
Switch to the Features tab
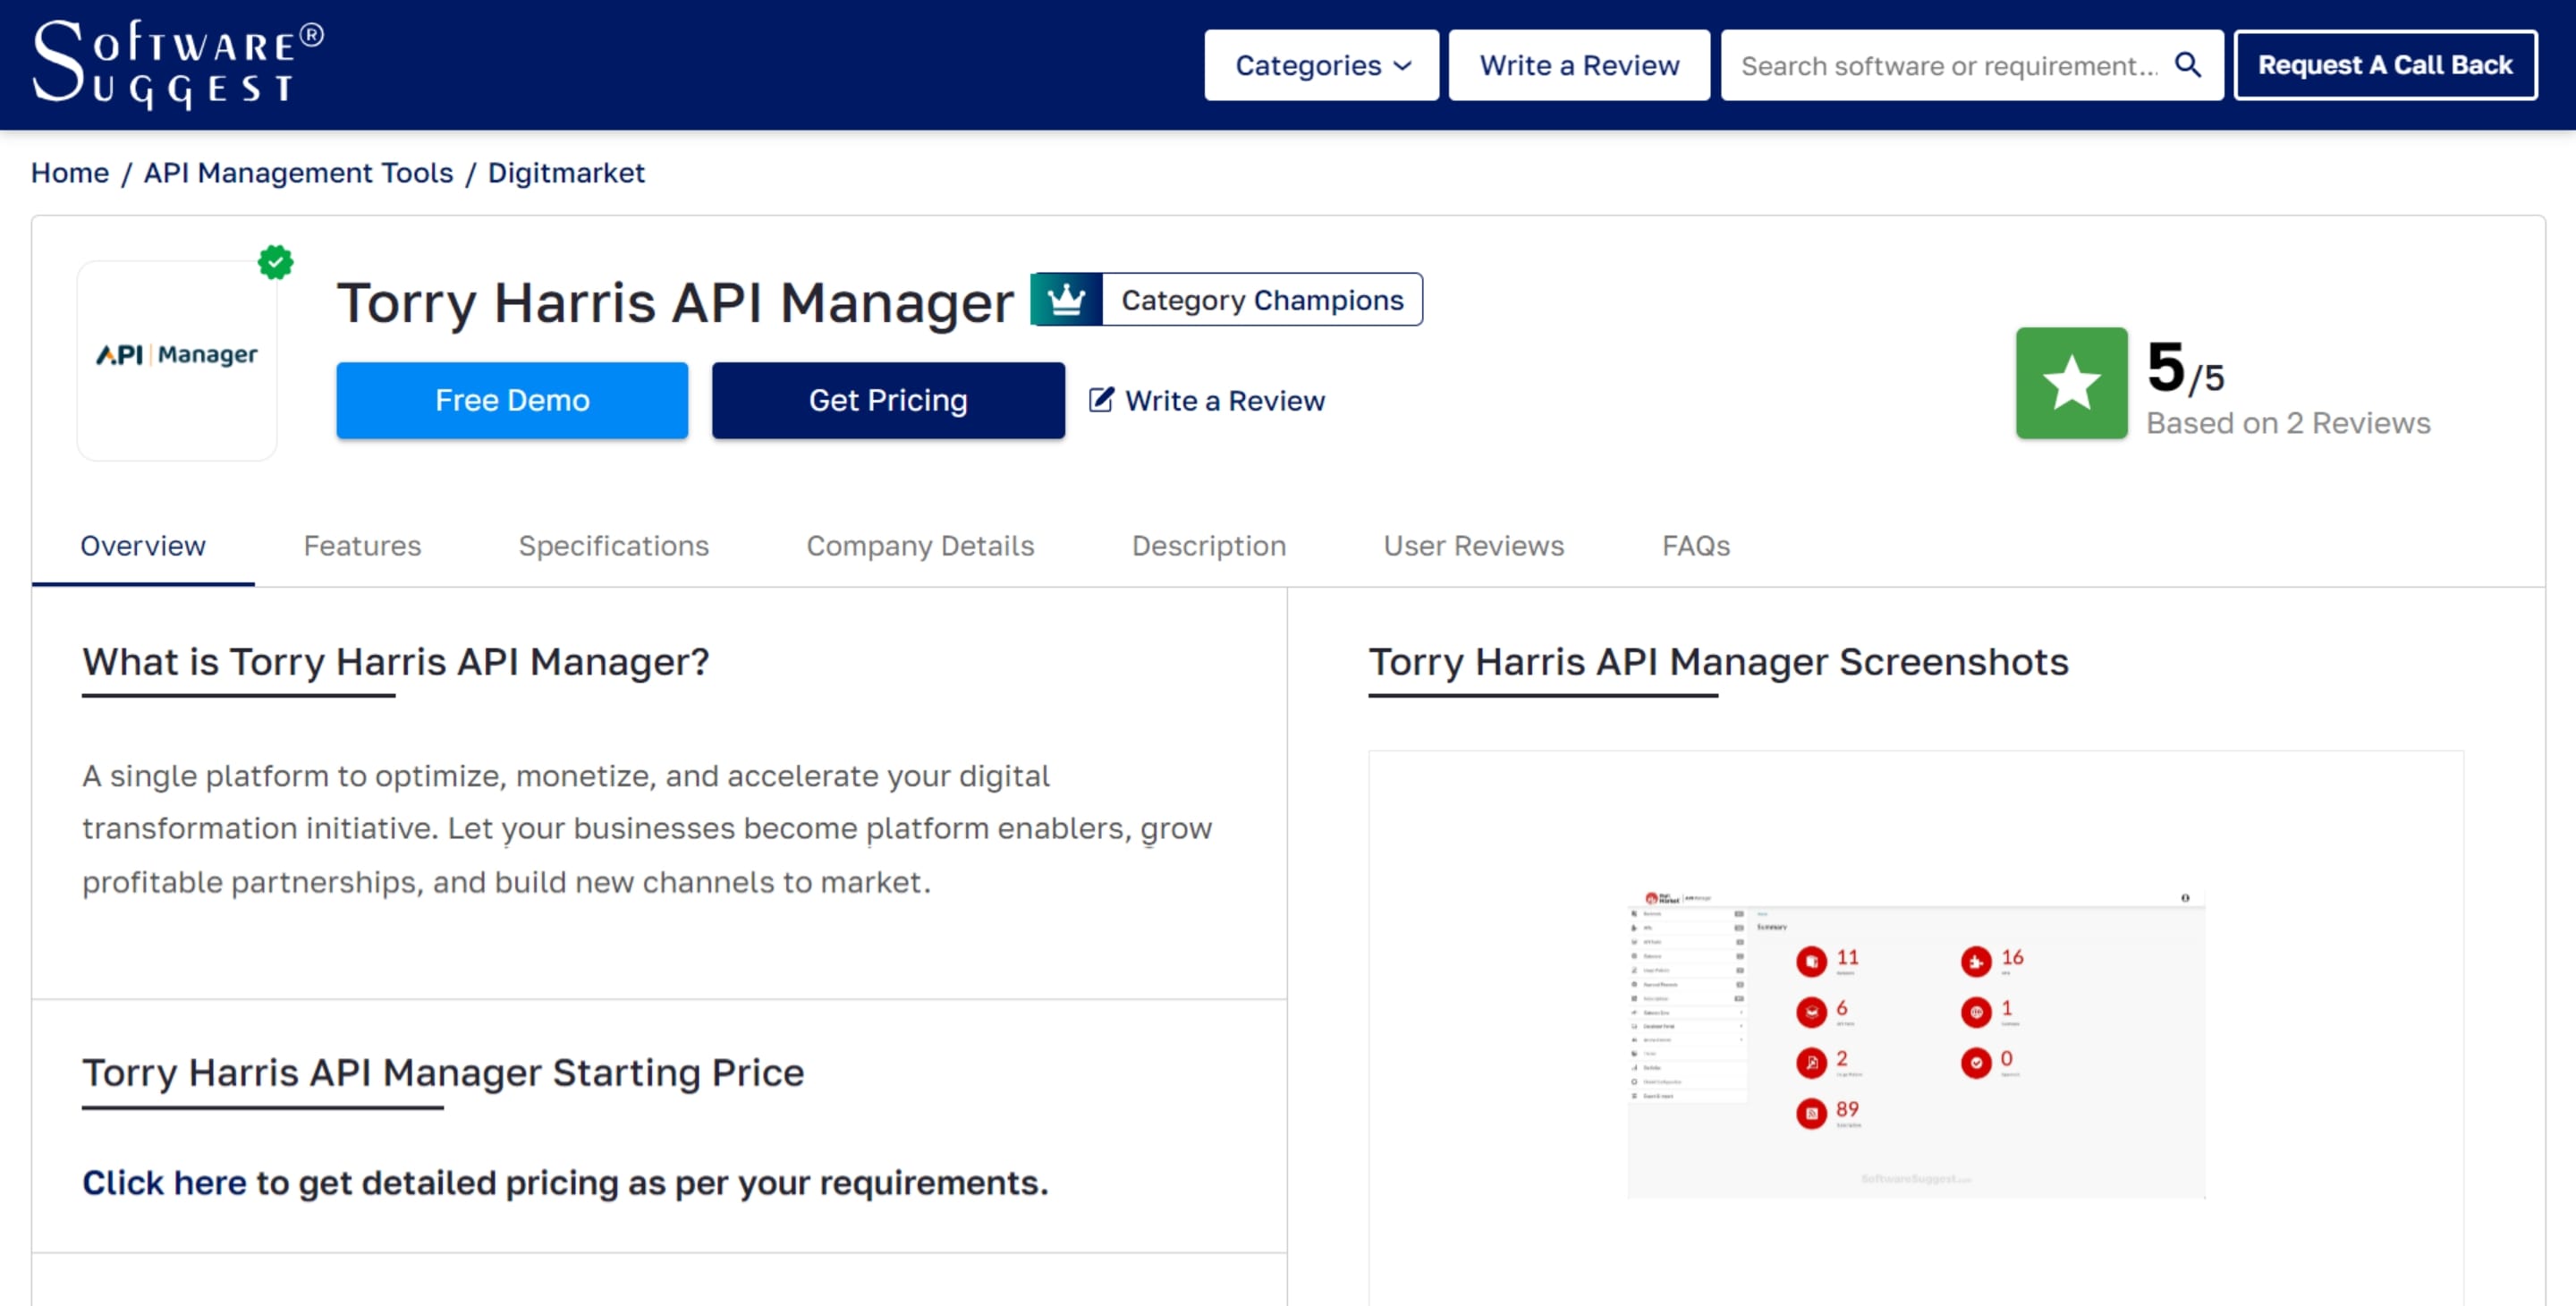[362, 546]
